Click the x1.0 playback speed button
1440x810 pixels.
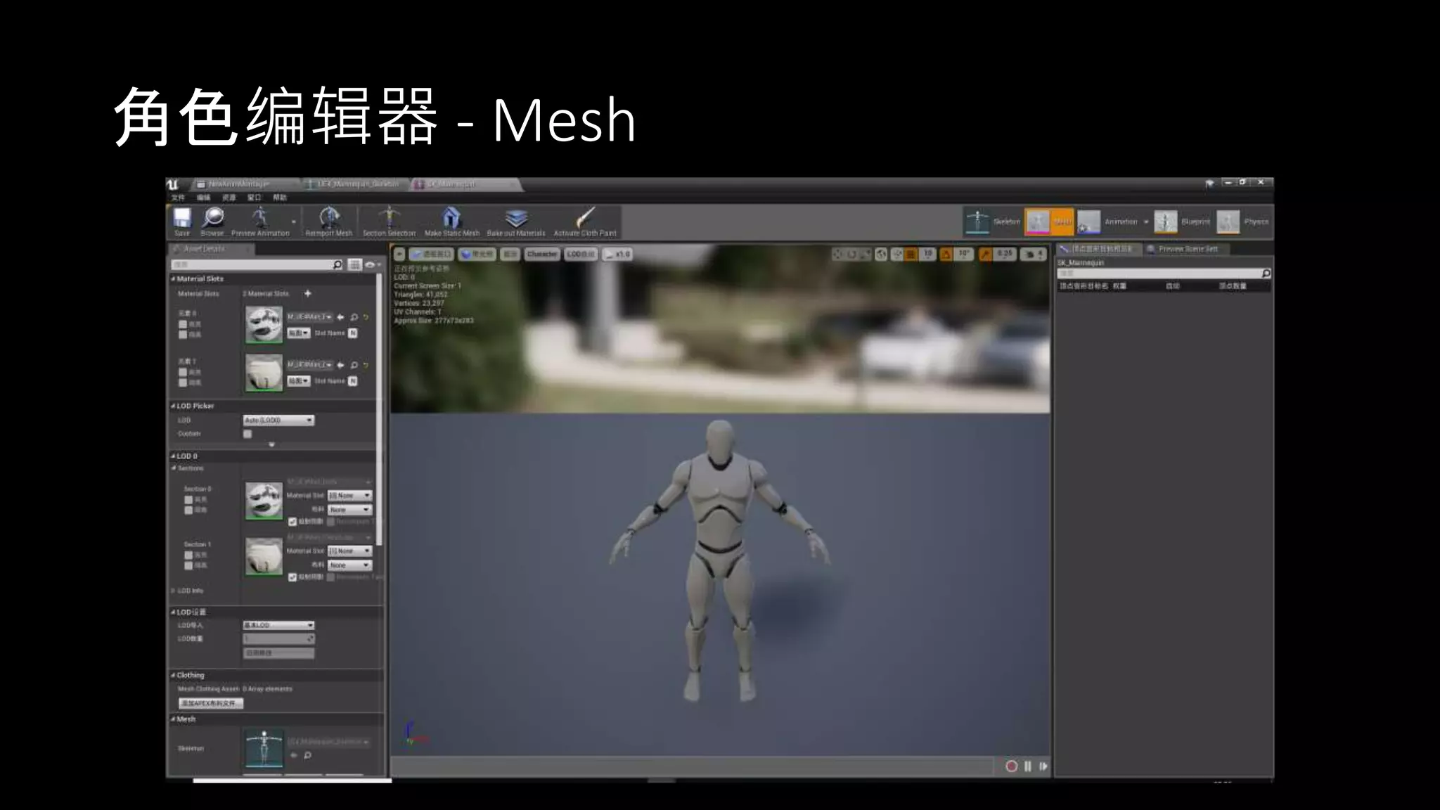coord(618,254)
